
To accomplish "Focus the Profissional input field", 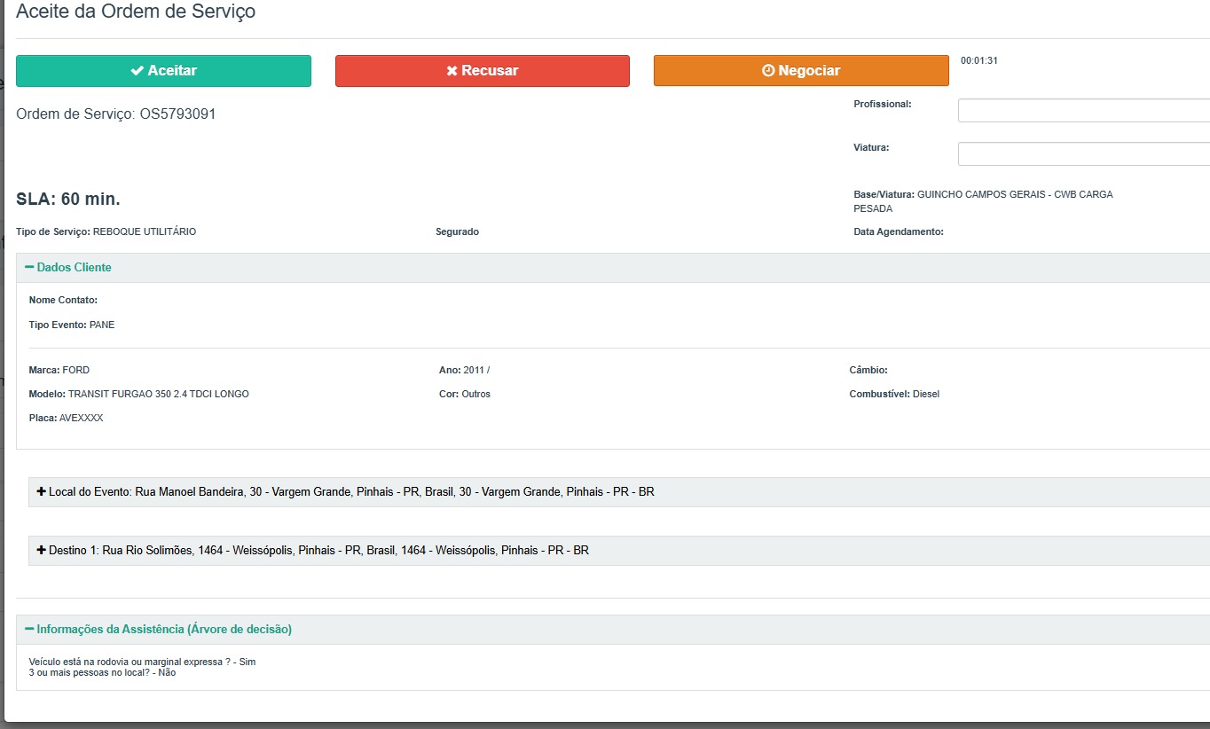I will point(1084,111).
